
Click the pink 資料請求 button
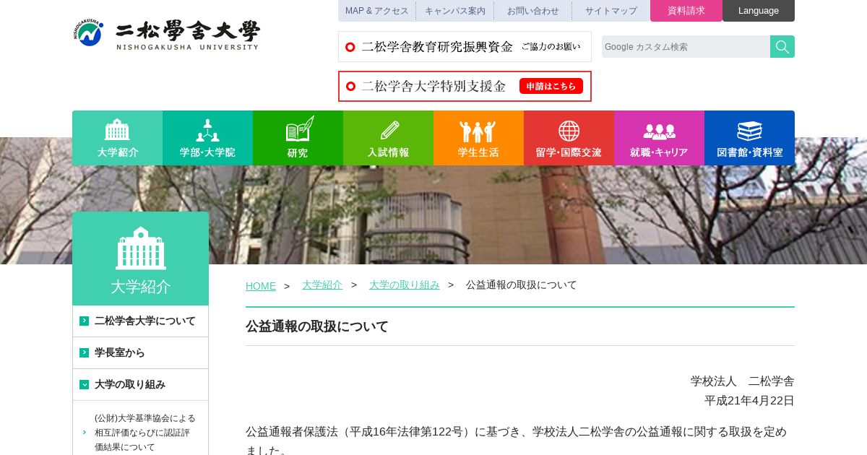(686, 11)
